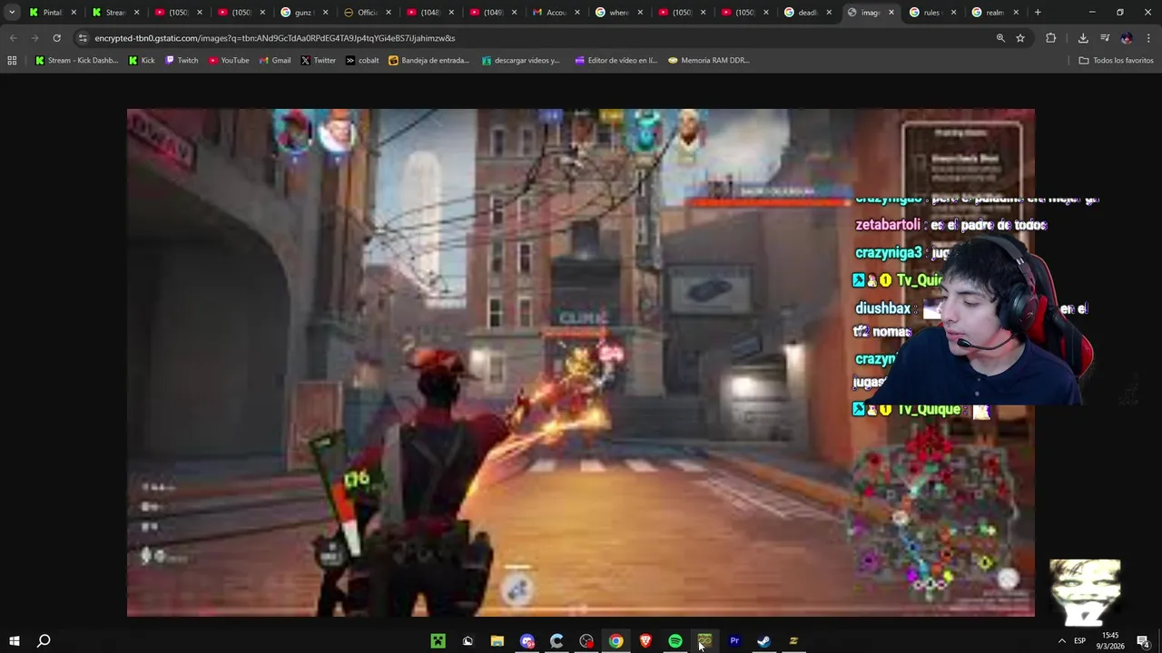
Task: Launch Minecraft from taskbar
Action: (438, 641)
